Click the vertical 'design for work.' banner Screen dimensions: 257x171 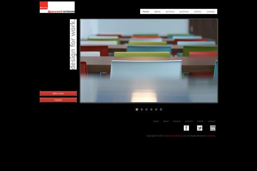pos(73,44)
